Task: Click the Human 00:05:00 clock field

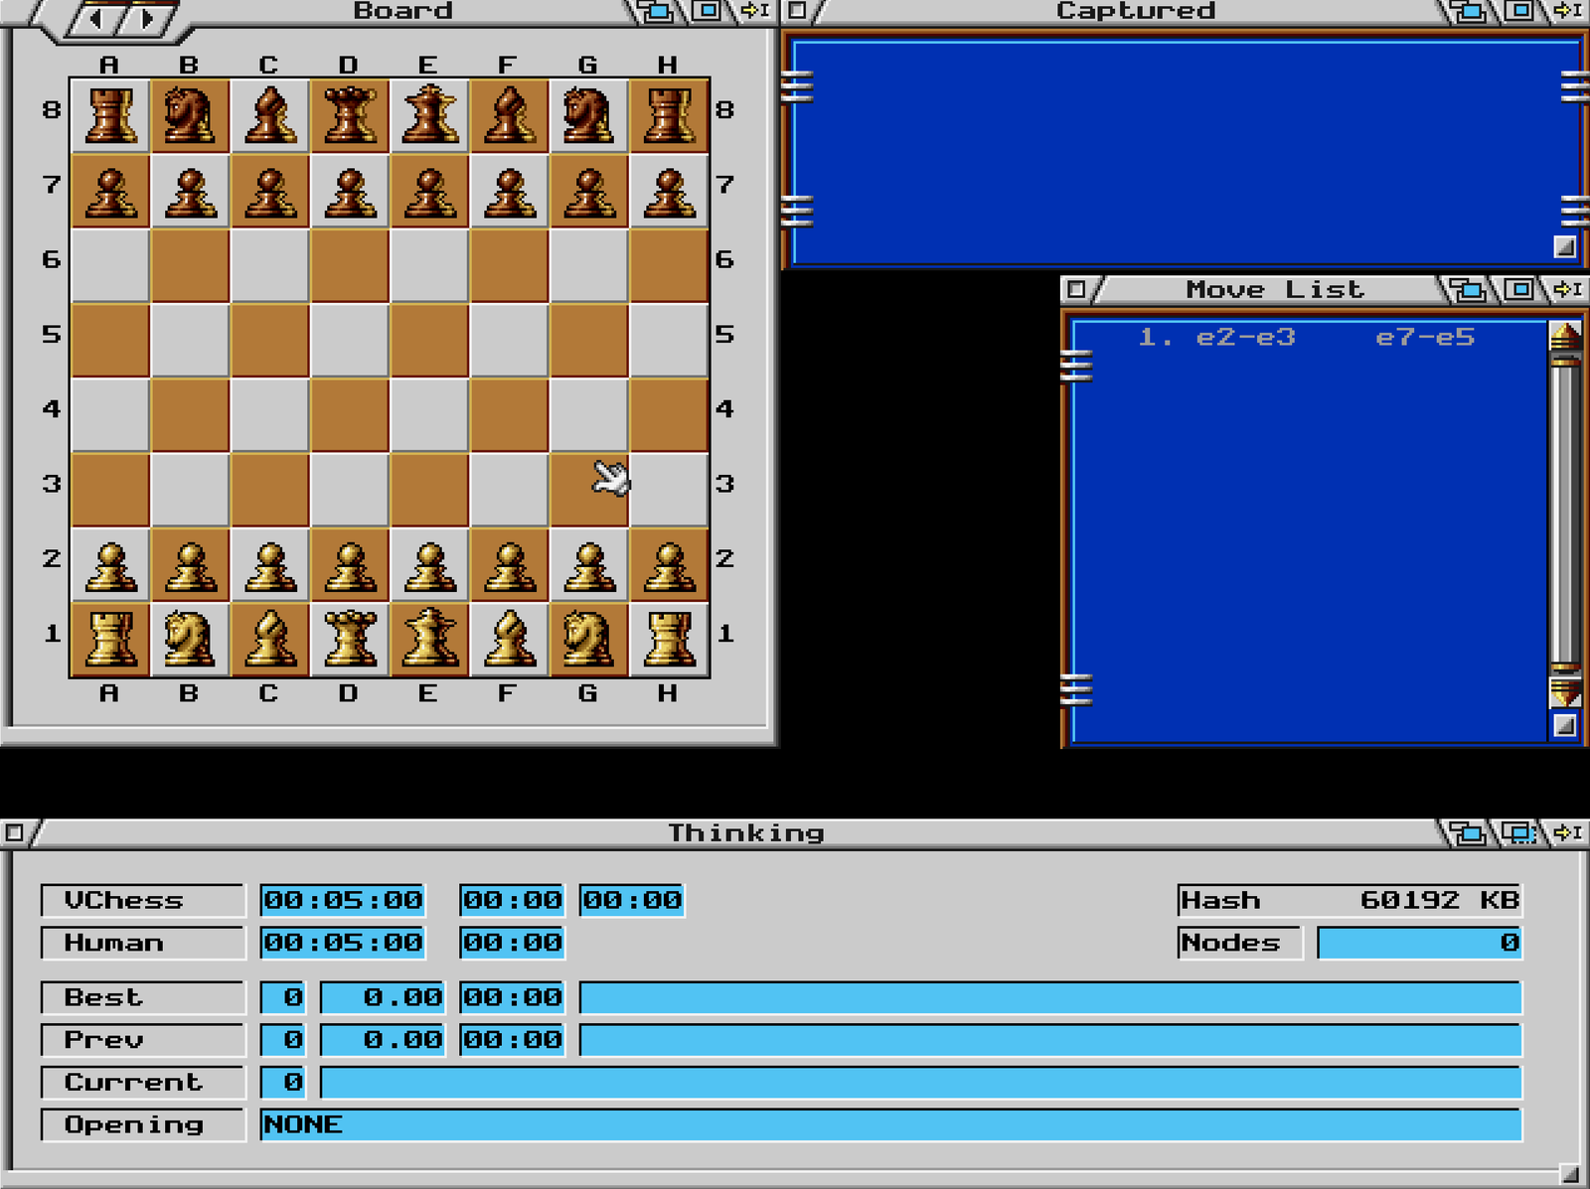Action: (x=343, y=943)
